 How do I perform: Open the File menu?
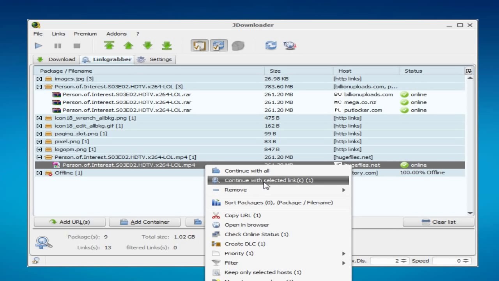[38, 34]
